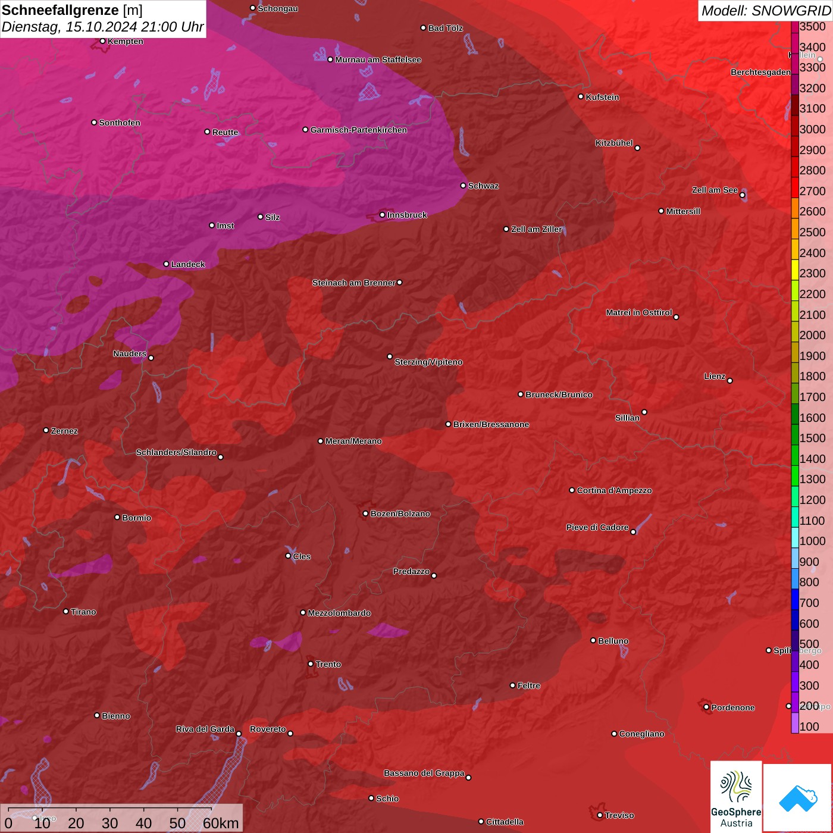Click the Modell: SNOWGRID label
The height and width of the screenshot is (833, 833).
pos(765,11)
